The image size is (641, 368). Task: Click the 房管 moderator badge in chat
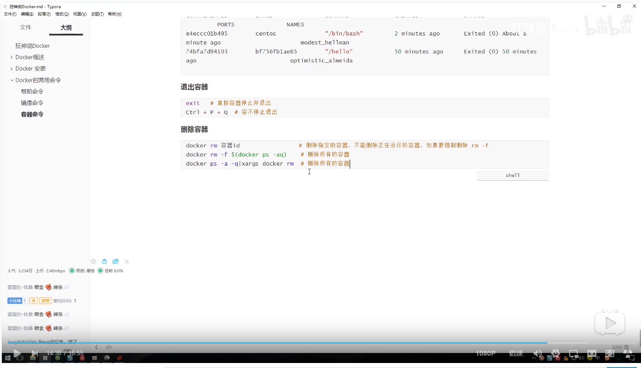[45, 301]
